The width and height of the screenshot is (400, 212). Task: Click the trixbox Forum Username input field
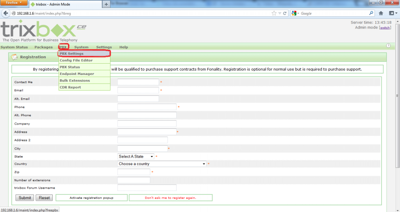click(x=147, y=188)
